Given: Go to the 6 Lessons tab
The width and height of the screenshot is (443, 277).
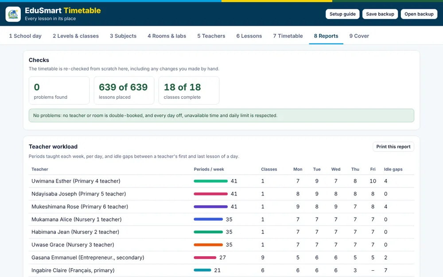Looking at the screenshot, I should point(249,36).
